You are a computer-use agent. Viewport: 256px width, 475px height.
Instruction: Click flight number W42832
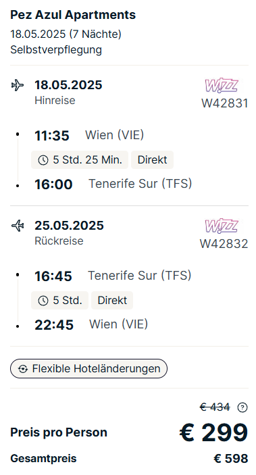[x=224, y=244]
